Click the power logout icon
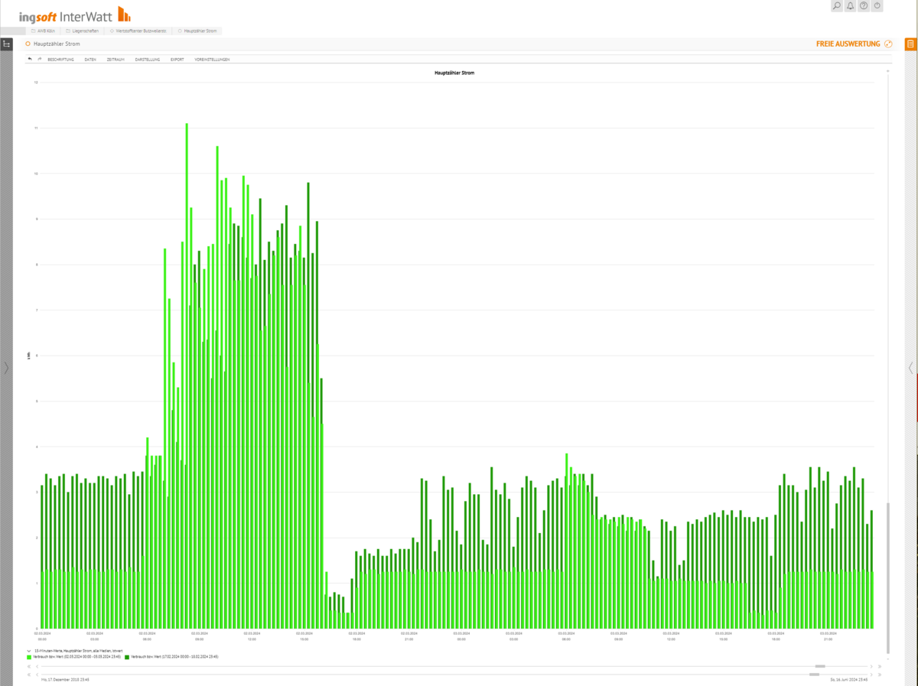The height and width of the screenshot is (686, 918). (x=877, y=6)
